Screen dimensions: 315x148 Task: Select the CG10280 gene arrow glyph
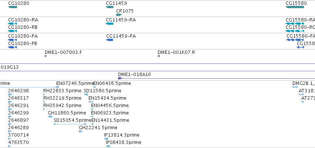13,7
